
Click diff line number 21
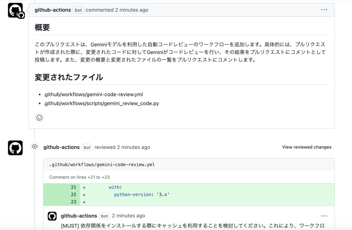pyautogui.click(x=73, y=187)
